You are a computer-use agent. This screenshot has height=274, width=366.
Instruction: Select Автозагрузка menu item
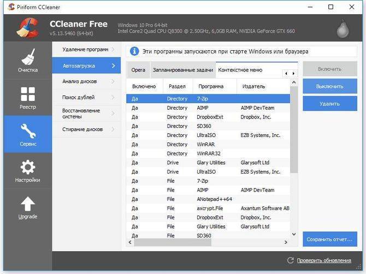point(86,65)
